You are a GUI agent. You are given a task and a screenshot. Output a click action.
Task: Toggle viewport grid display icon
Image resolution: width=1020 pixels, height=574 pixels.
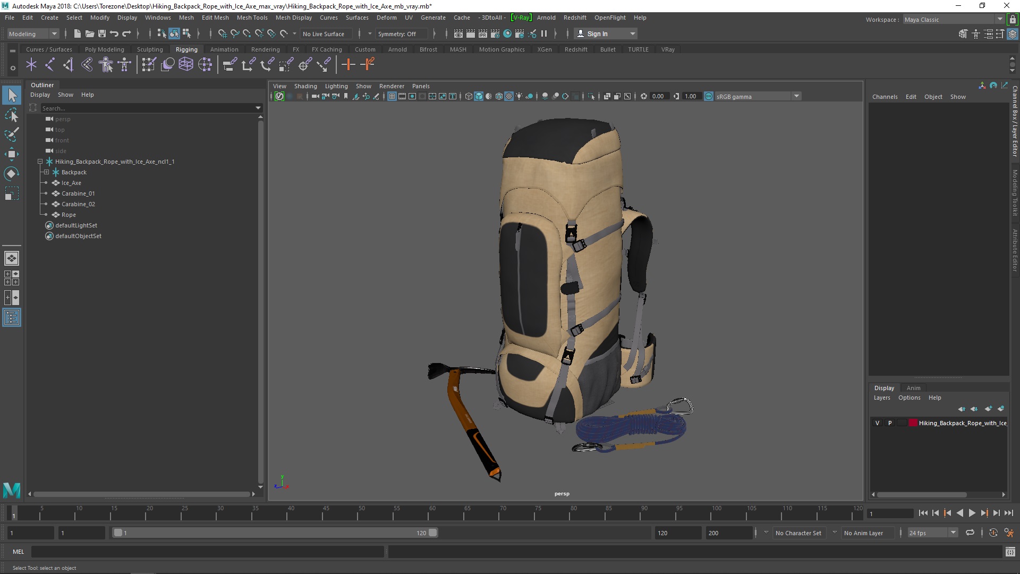392,96
